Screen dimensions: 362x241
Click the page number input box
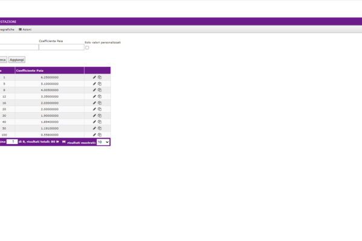(12, 142)
